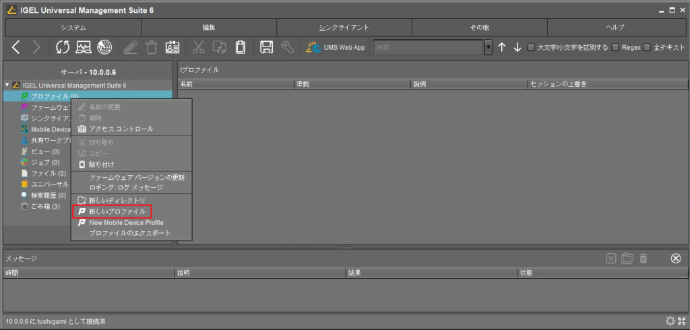Open the monitor chart toolbar icon
The height and width of the screenshot is (330, 690).
[x=84, y=47]
